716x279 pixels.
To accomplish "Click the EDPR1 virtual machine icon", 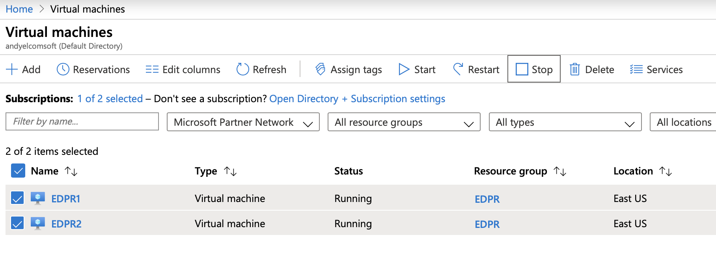I will pos(38,198).
